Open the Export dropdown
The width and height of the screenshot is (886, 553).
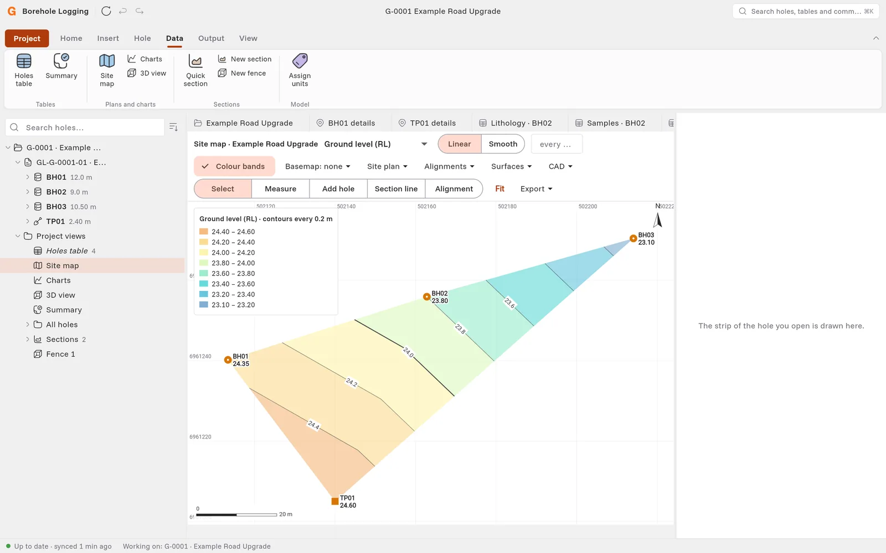pyautogui.click(x=536, y=189)
